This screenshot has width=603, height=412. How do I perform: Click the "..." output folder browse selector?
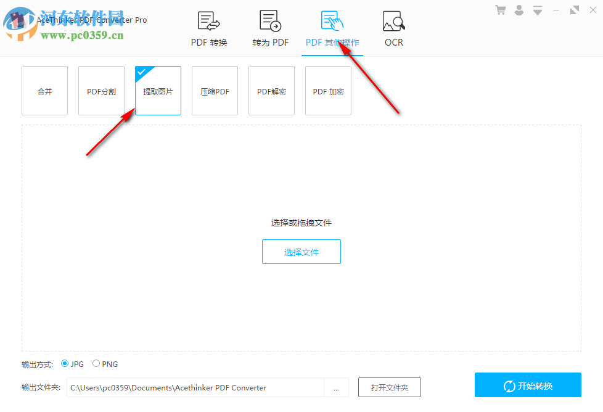point(336,387)
